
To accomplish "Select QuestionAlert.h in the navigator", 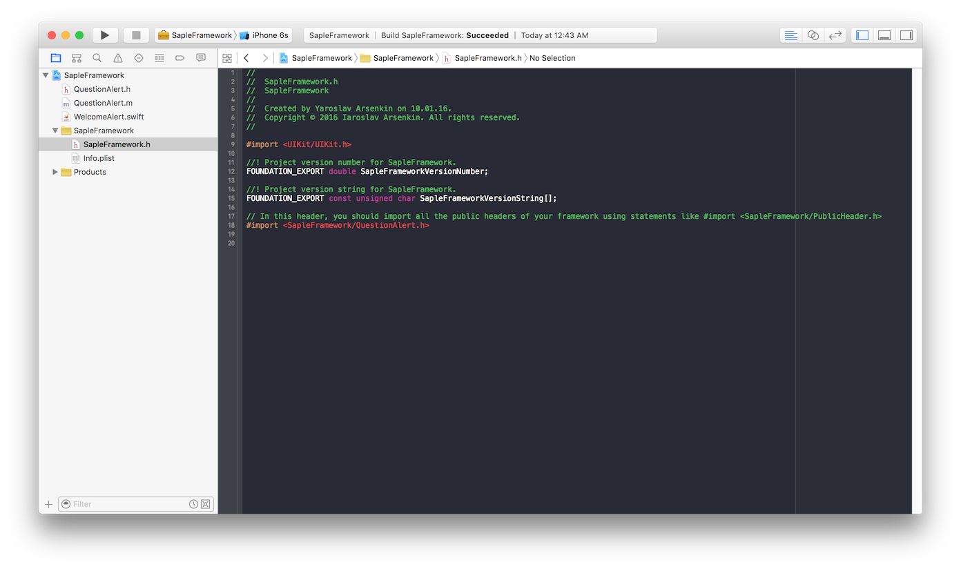I will point(128,89).
